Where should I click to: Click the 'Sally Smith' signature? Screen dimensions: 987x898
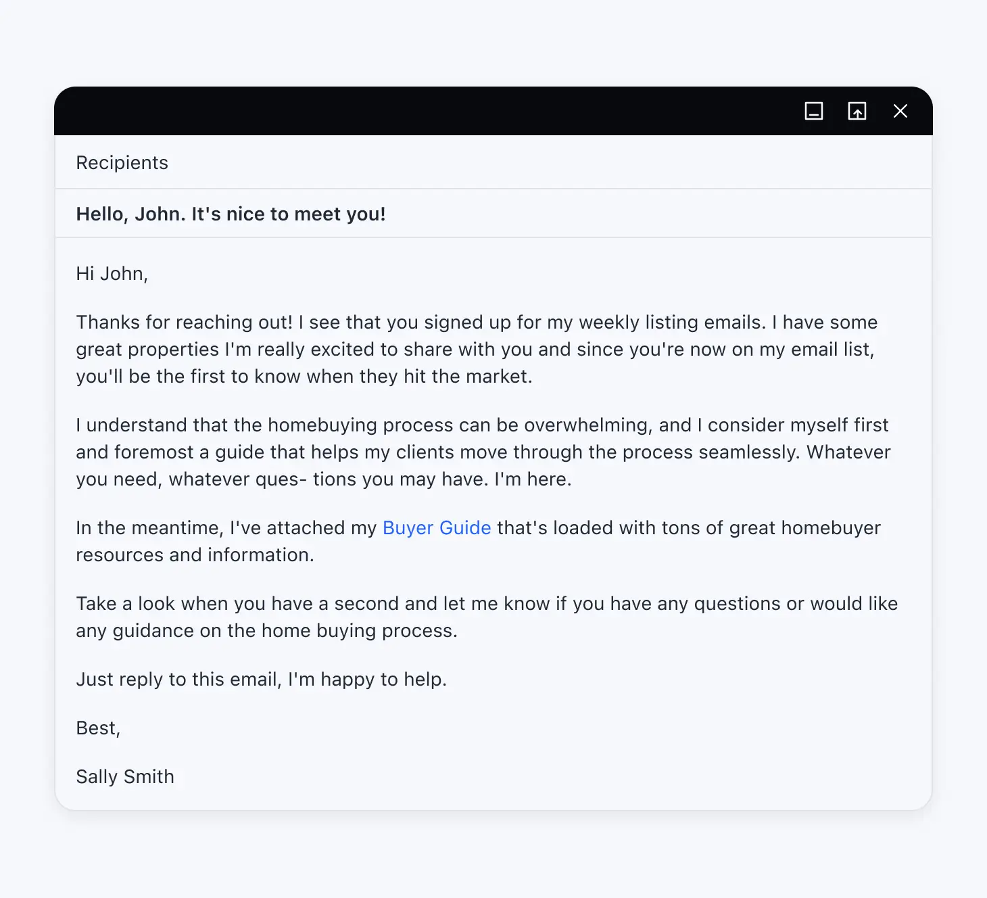point(125,777)
